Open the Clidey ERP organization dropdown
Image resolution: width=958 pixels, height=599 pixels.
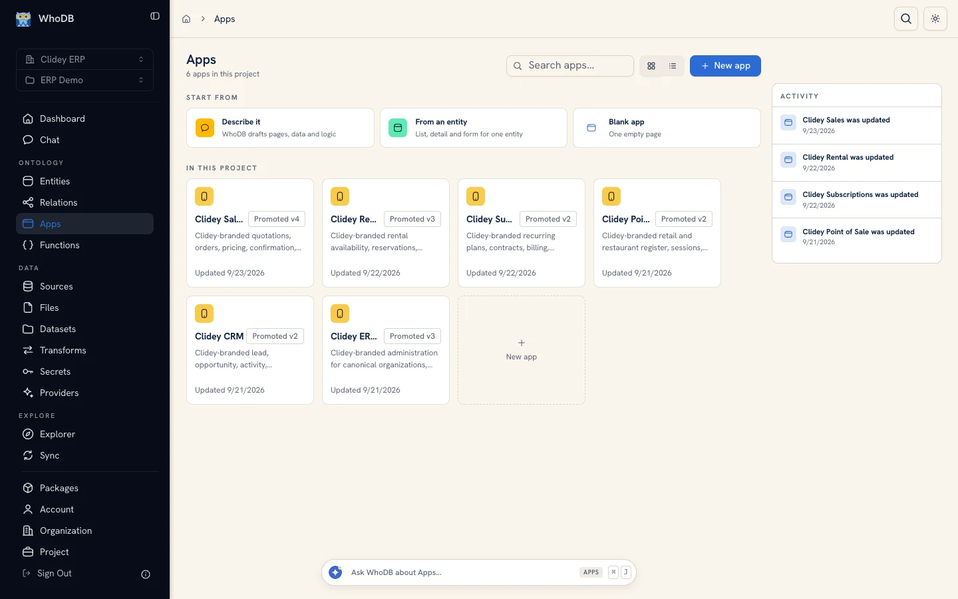(x=84, y=59)
